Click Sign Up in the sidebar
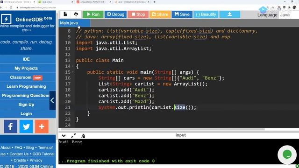299x168 pixels. [x=26, y=105]
